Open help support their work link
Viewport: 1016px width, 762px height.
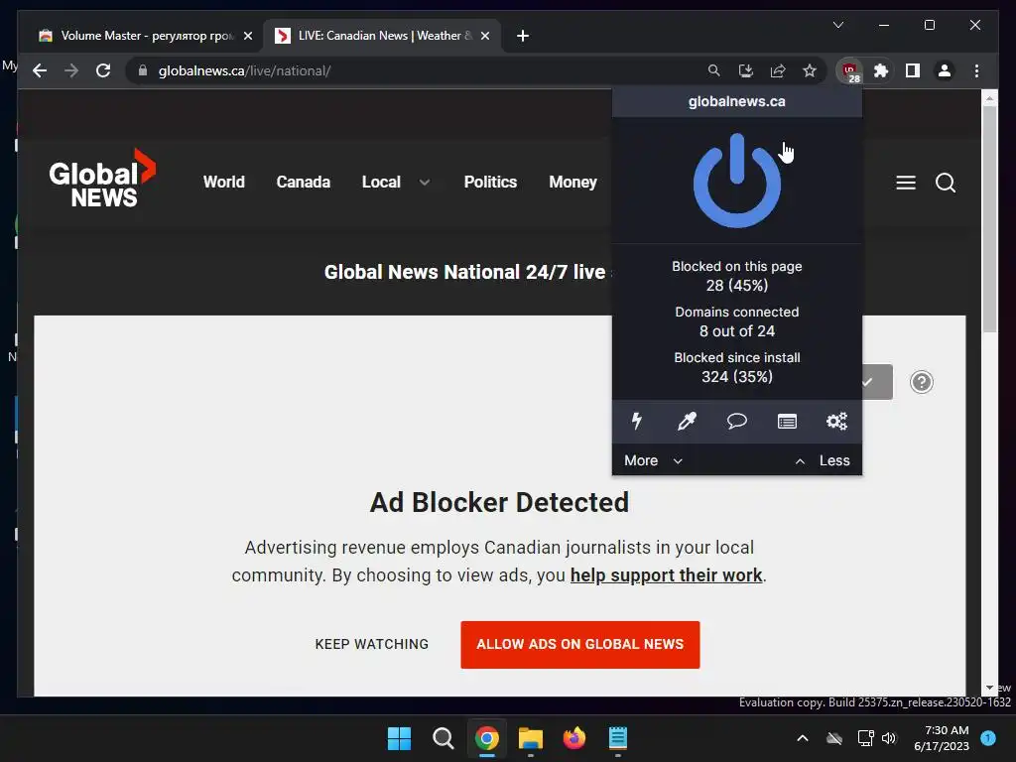coord(666,575)
